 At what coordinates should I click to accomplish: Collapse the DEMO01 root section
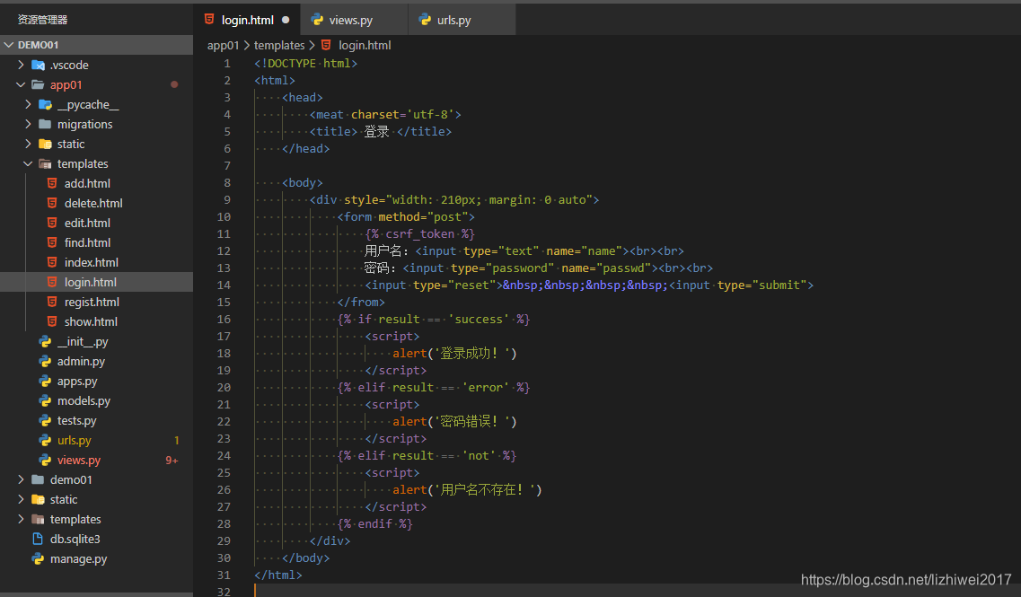[96, 45]
